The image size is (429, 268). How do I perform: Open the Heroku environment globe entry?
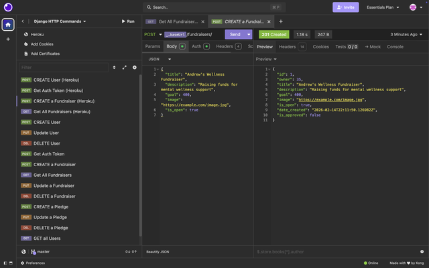(x=26, y=34)
